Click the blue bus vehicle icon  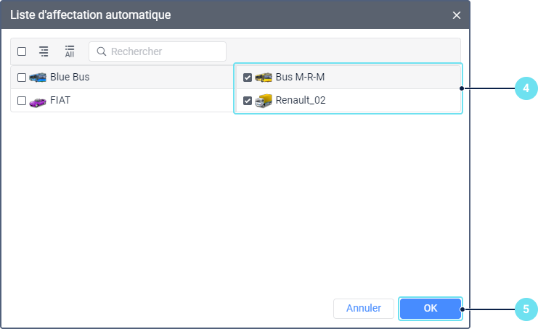click(38, 77)
